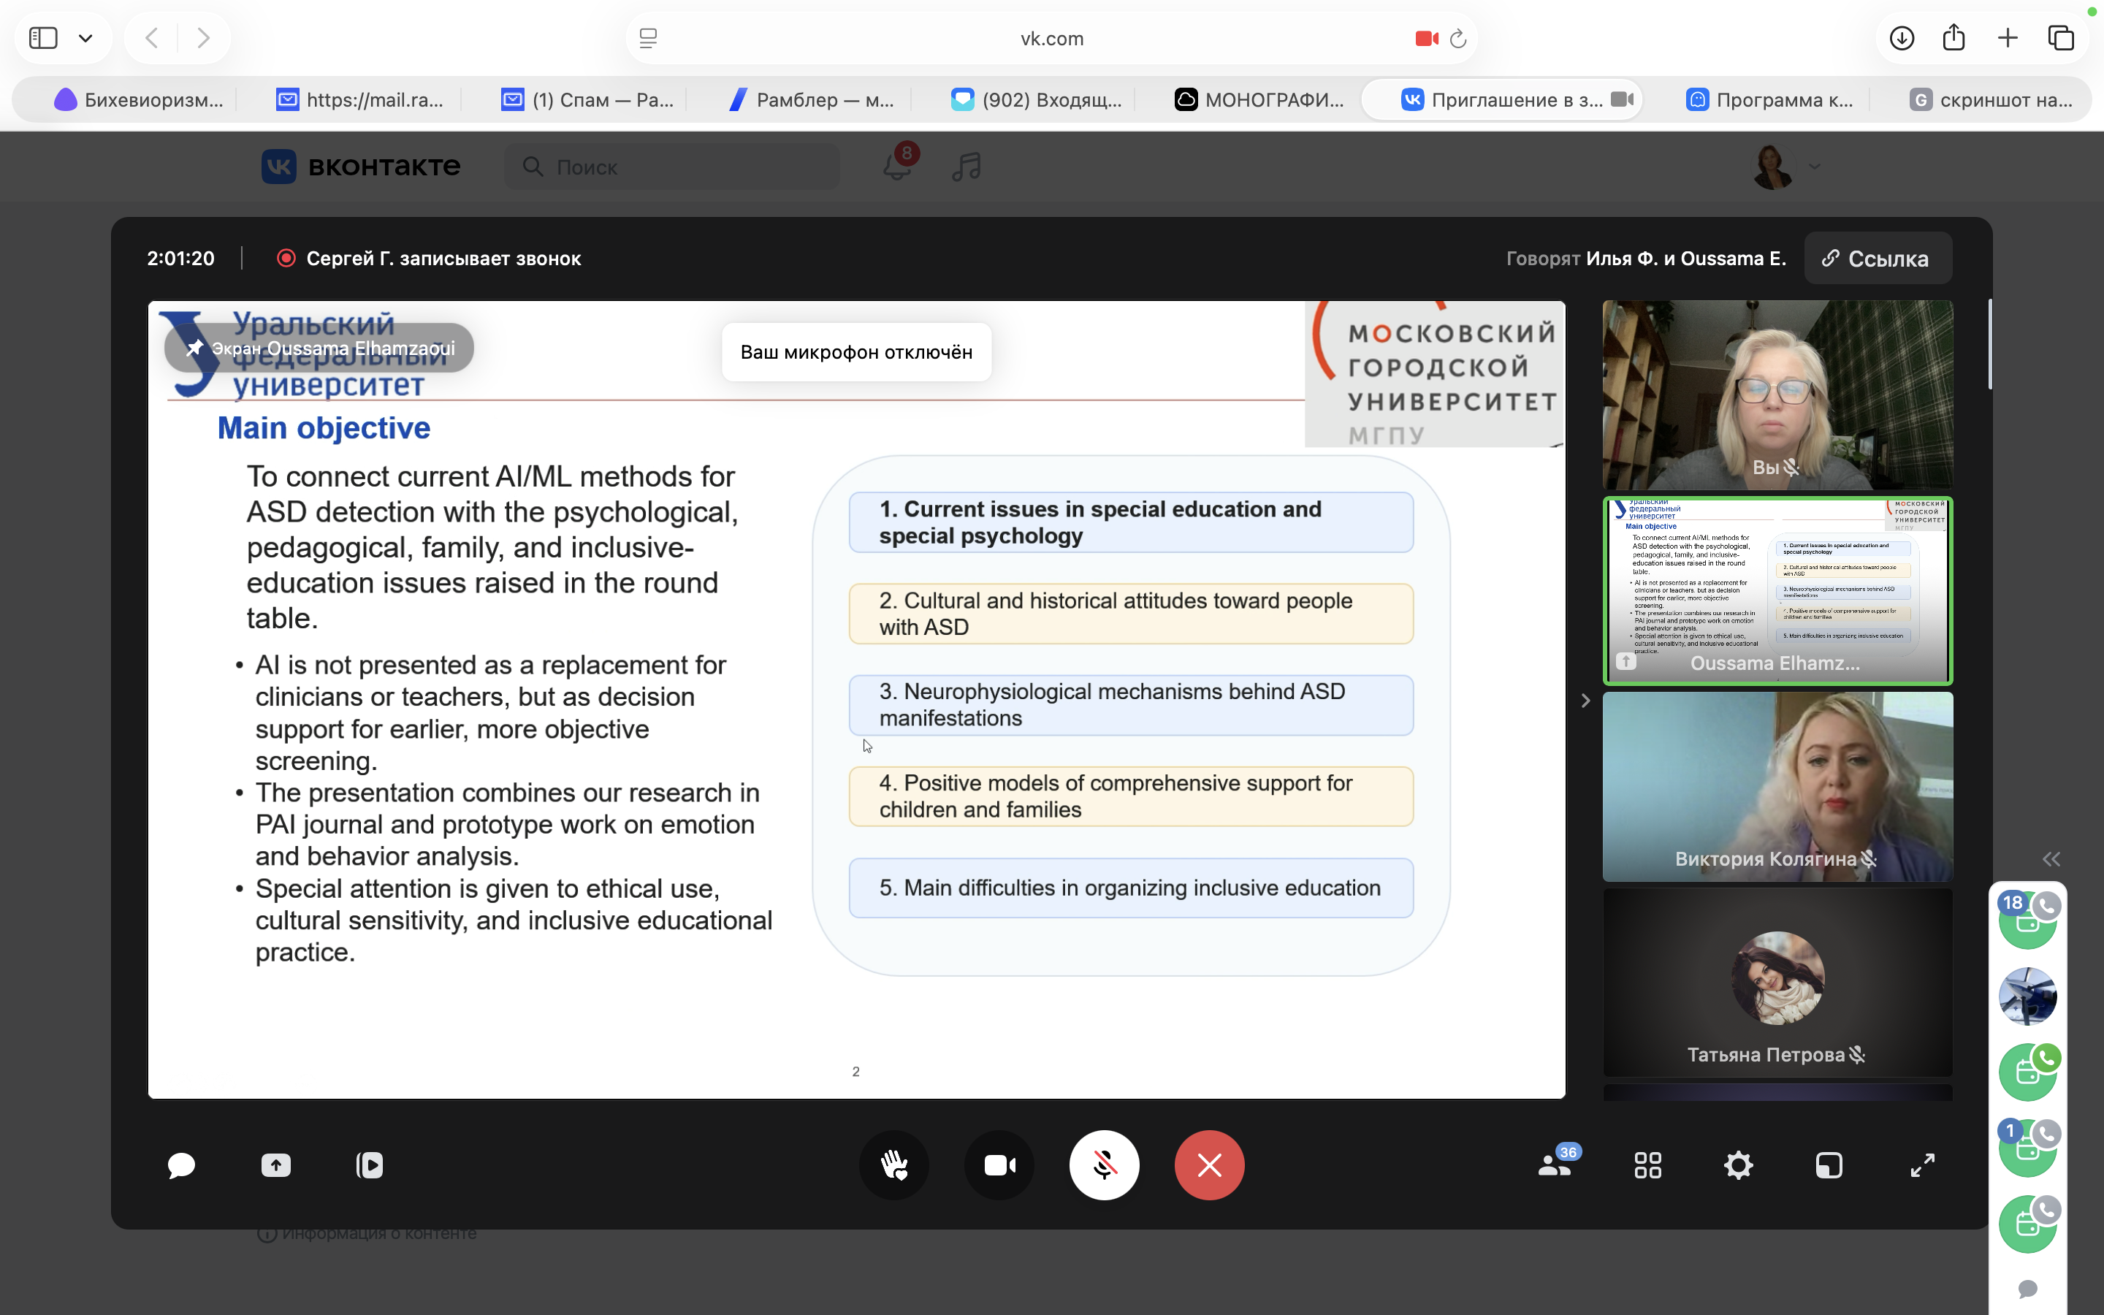Viewport: 2104px width, 1315px height.
Task: Enter fullscreen with the expand arrows icon
Action: (1922, 1165)
